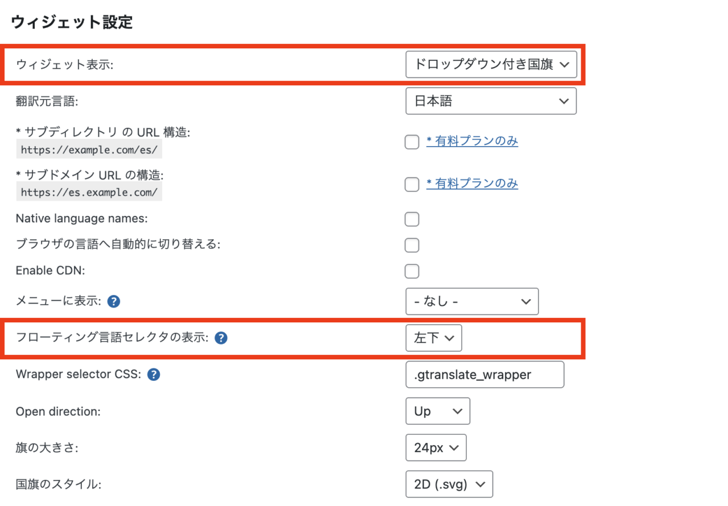Open the ウィジェット表示 dropdown
This screenshot has width=728, height=506.
(491, 65)
